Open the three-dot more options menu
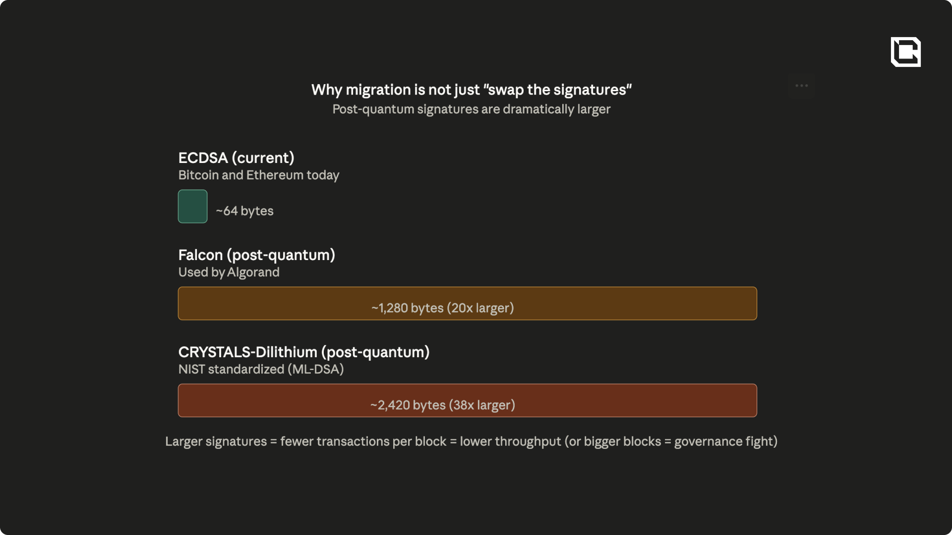This screenshot has height=535, width=952. [x=801, y=86]
